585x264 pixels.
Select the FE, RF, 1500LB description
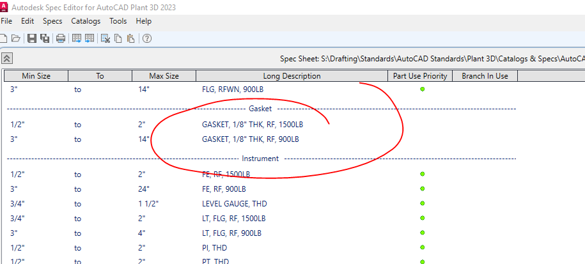(x=226, y=174)
